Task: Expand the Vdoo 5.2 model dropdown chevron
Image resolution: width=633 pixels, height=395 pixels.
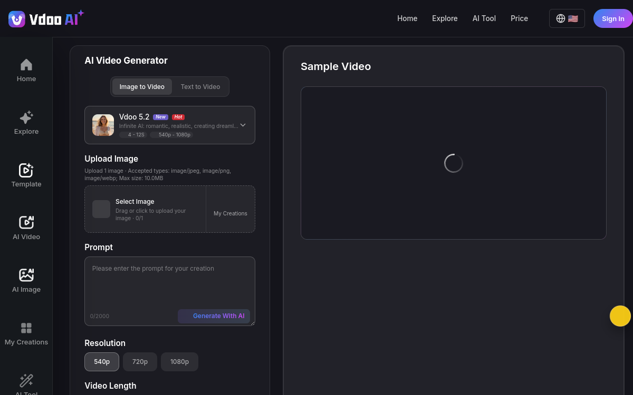Action: coord(243,125)
